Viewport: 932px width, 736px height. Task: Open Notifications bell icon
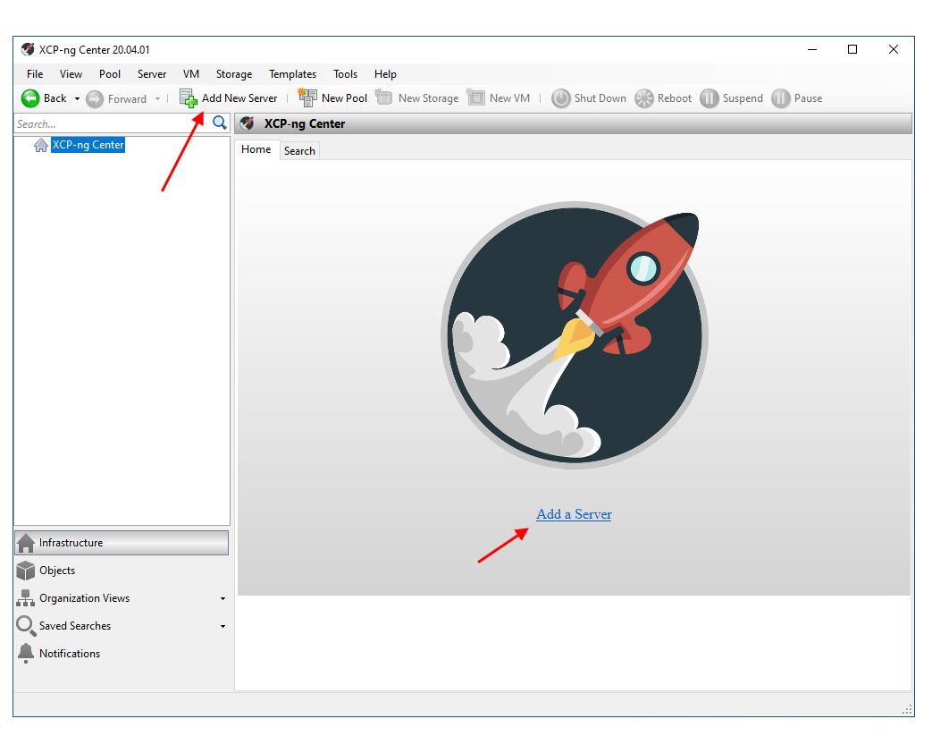26,654
